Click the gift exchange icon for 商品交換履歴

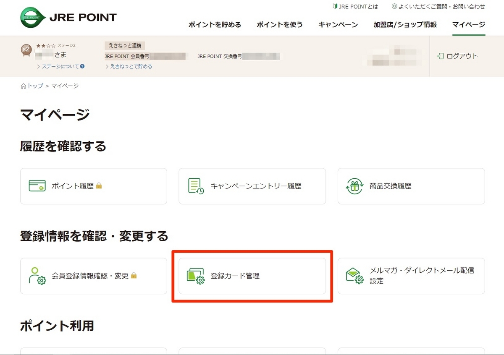(354, 186)
